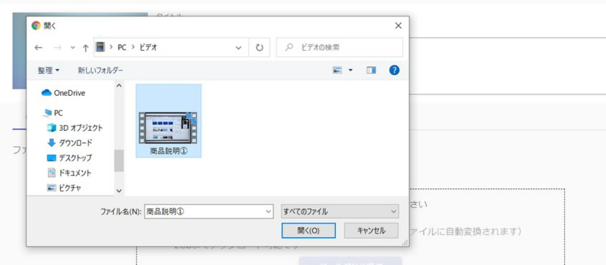This screenshot has height=265, width=606.
Task: Click the video library icon in address bar
Action: (100, 47)
